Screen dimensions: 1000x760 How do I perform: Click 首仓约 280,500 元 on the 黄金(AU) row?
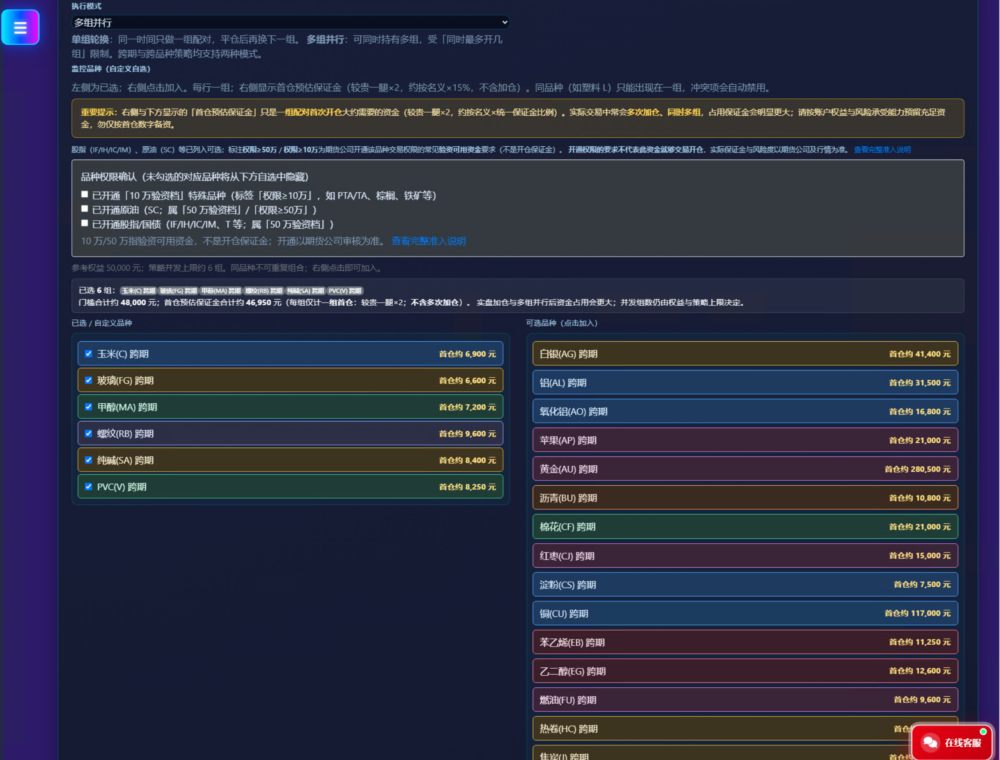click(x=918, y=469)
